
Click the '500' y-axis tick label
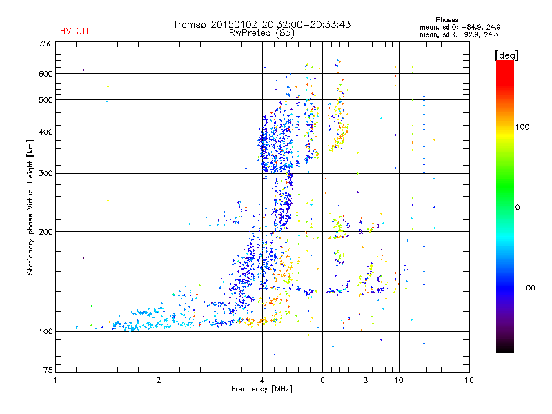point(46,100)
